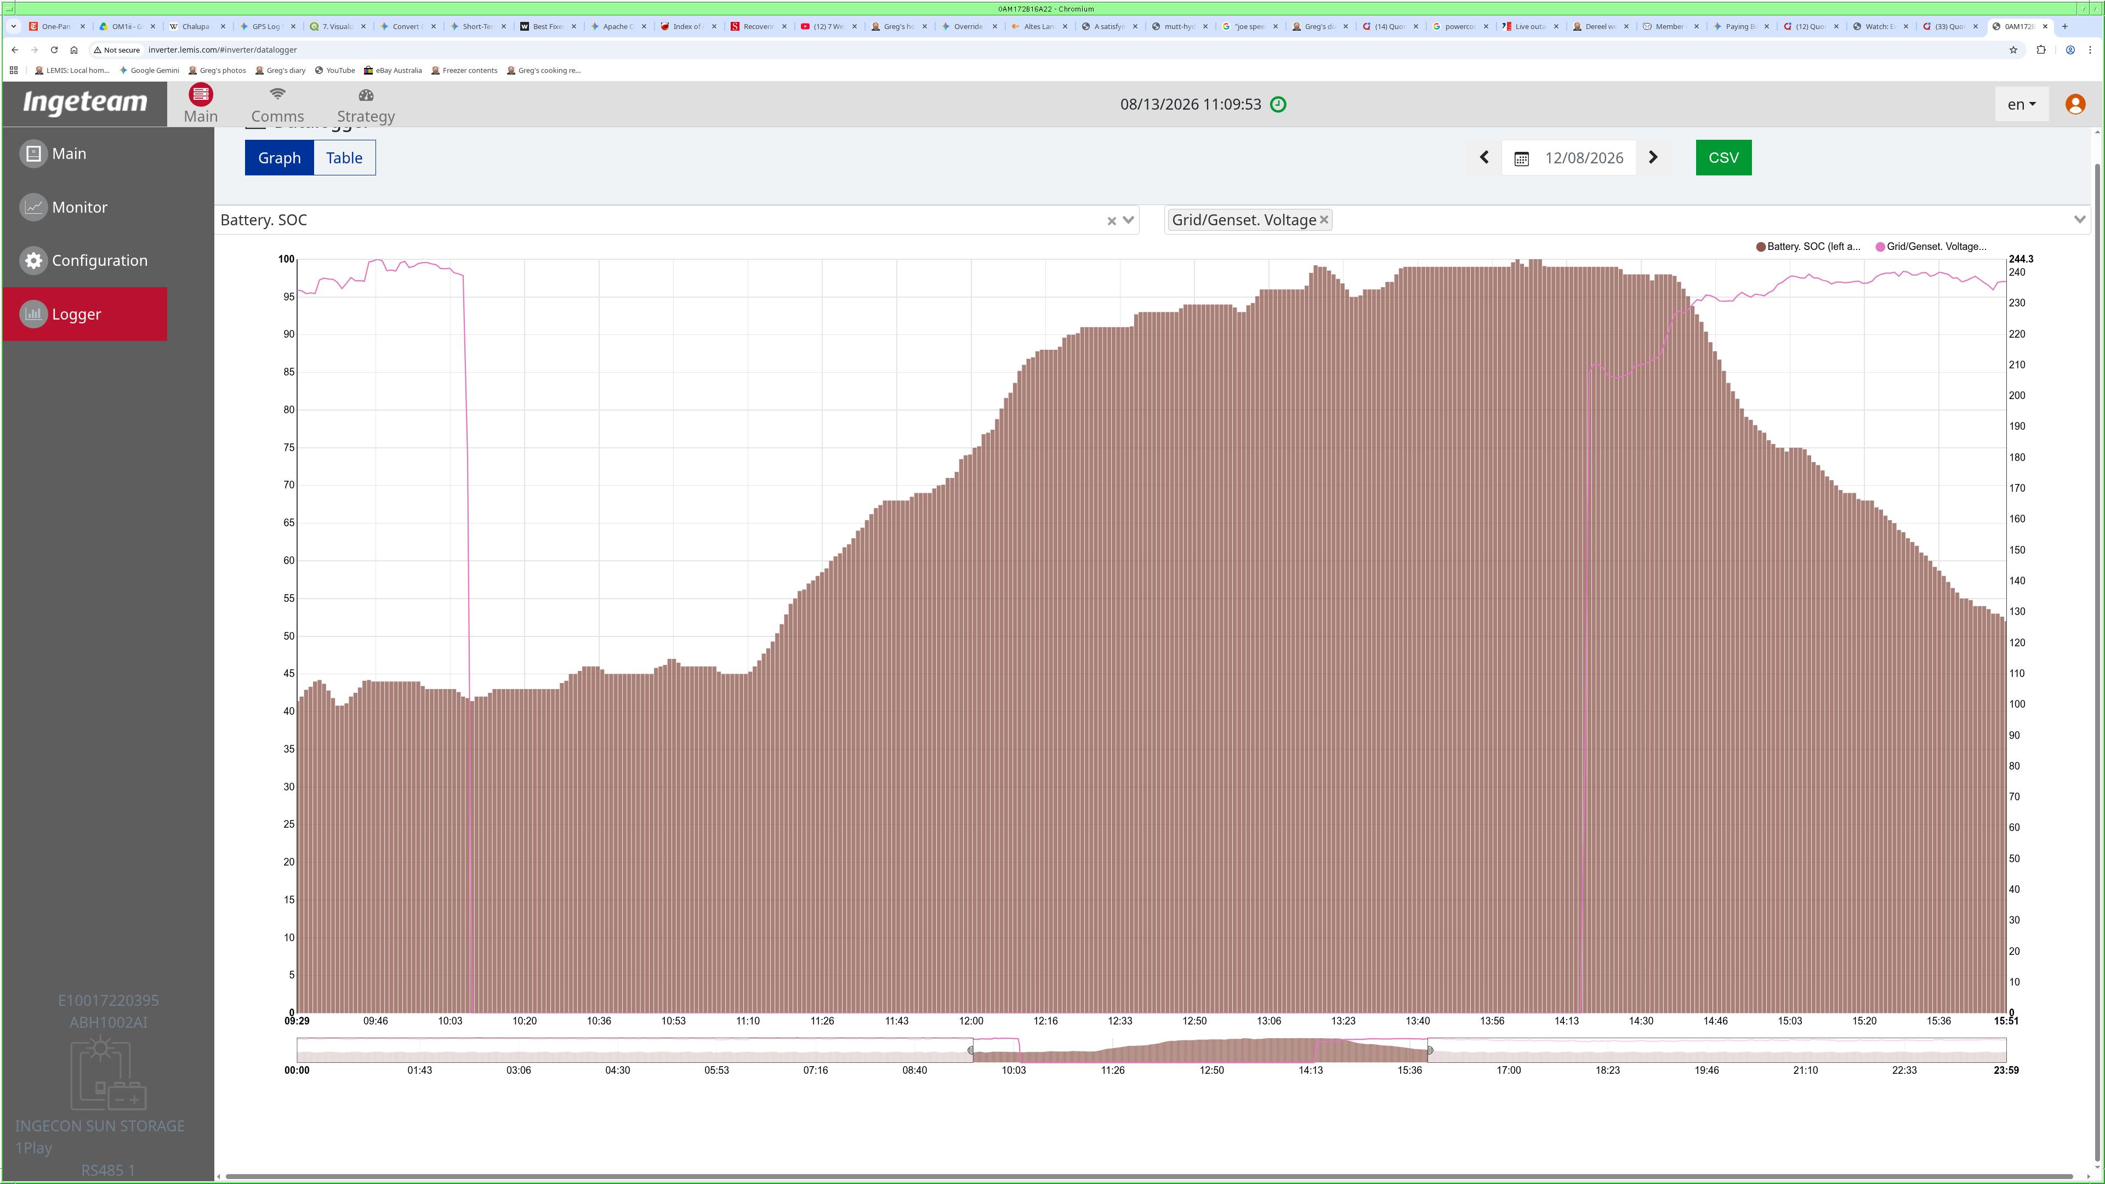Open the orange user account icon

[2075, 105]
